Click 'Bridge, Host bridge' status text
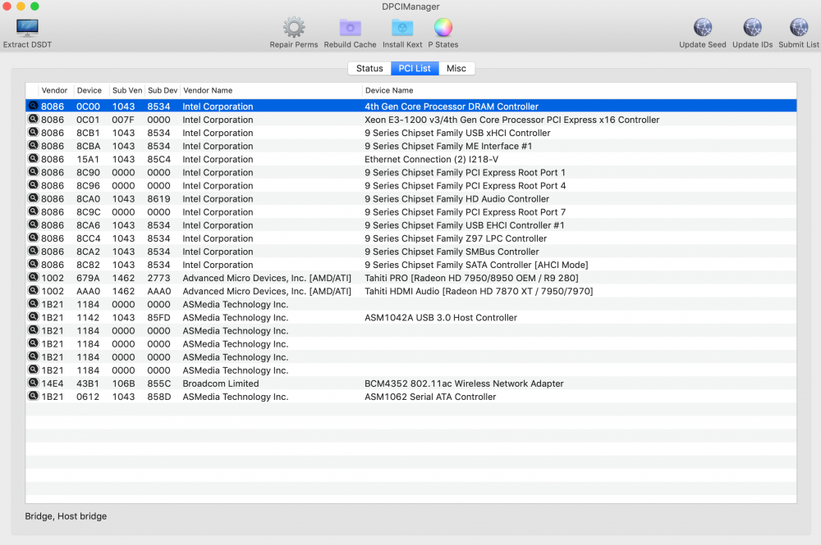Screen dimensions: 821x545 [66, 516]
